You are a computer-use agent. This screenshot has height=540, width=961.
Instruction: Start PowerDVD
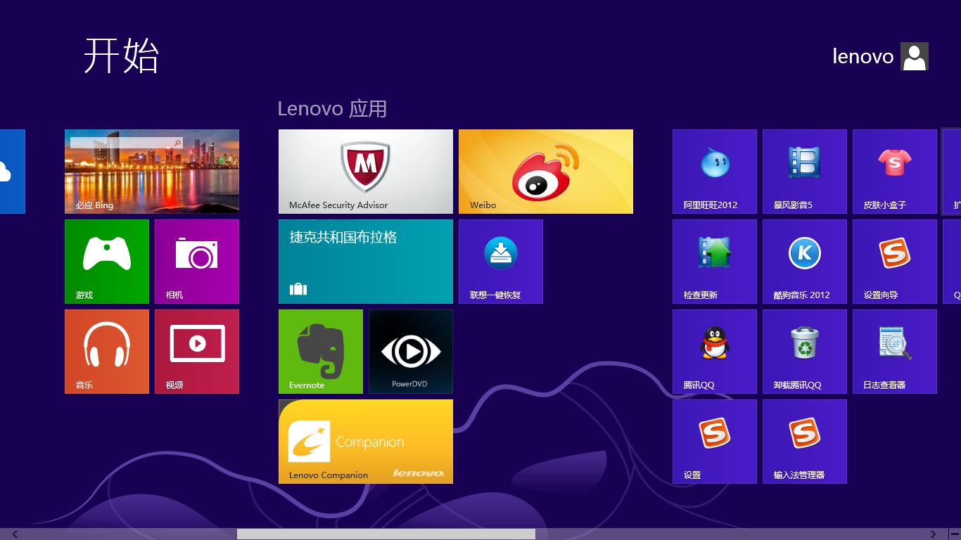coord(410,351)
